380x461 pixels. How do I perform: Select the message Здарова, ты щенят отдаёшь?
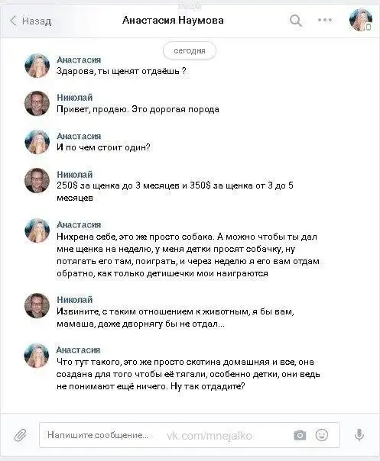coord(121,71)
